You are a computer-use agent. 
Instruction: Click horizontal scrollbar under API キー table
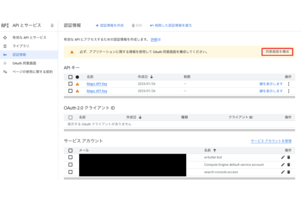coord(180,97)
